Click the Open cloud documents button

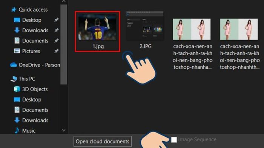tap(103, 141)
